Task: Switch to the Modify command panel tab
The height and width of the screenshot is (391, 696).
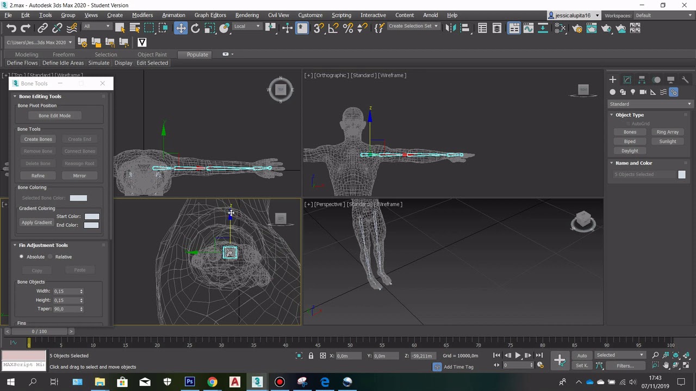Action: coord(627,80)
